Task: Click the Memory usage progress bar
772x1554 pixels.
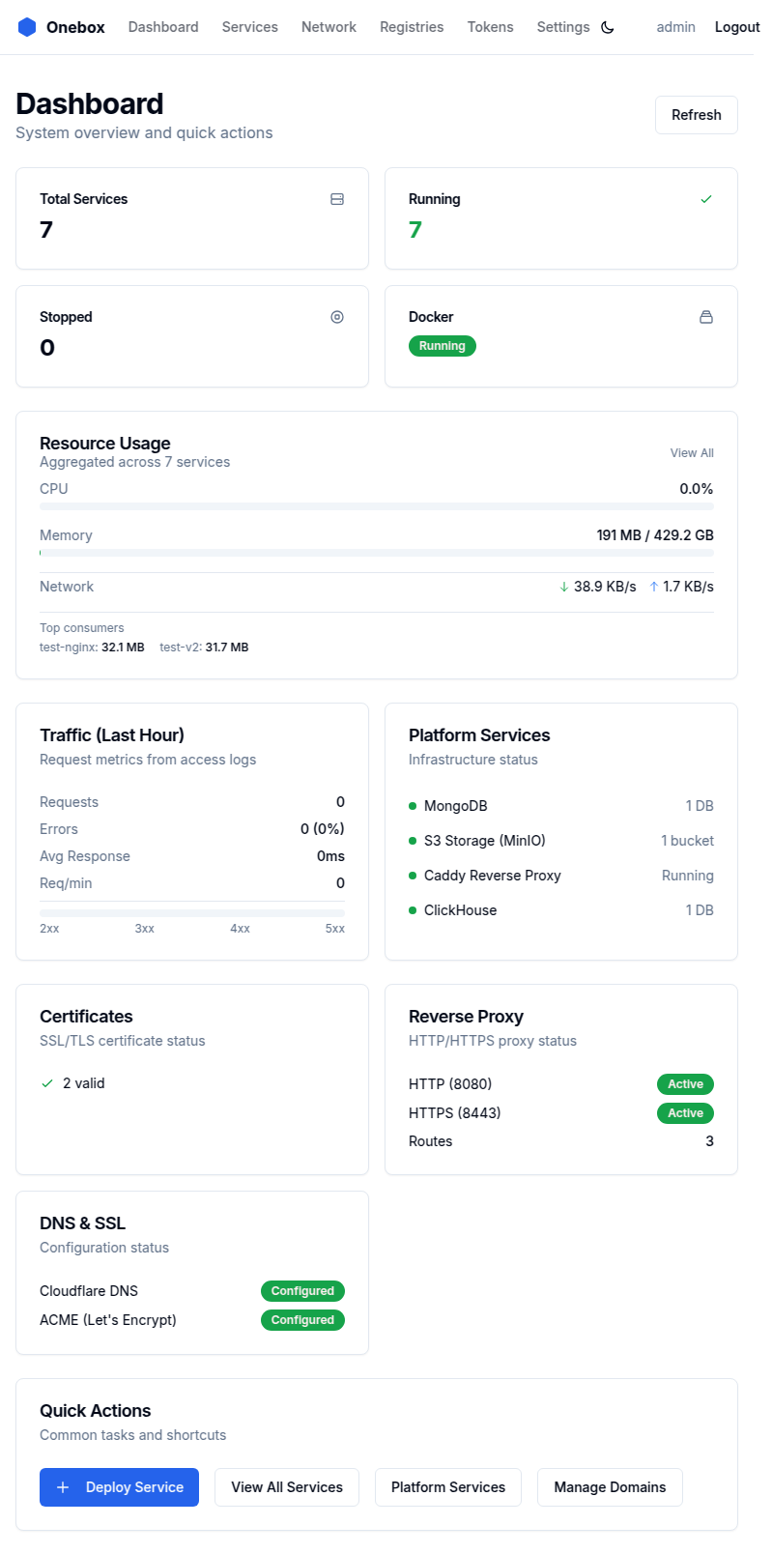Action: point(377,553)
